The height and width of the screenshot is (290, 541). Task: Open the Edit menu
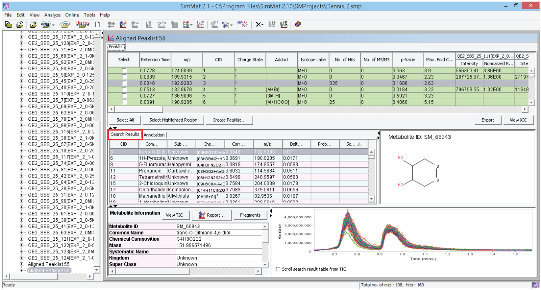click(21, 15)
